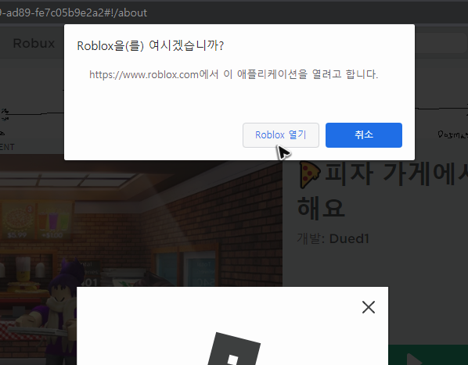
Task: Click the "개발:" label text
Action: click(311, 238)
